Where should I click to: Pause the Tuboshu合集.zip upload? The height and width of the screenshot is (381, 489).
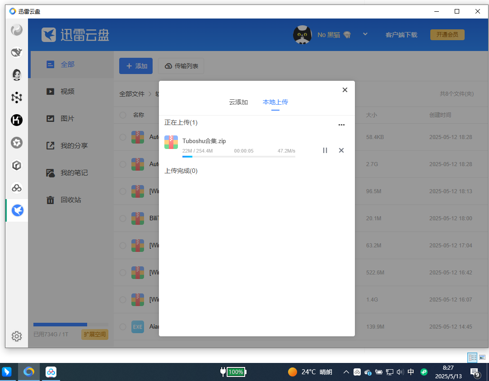point(325,151)
